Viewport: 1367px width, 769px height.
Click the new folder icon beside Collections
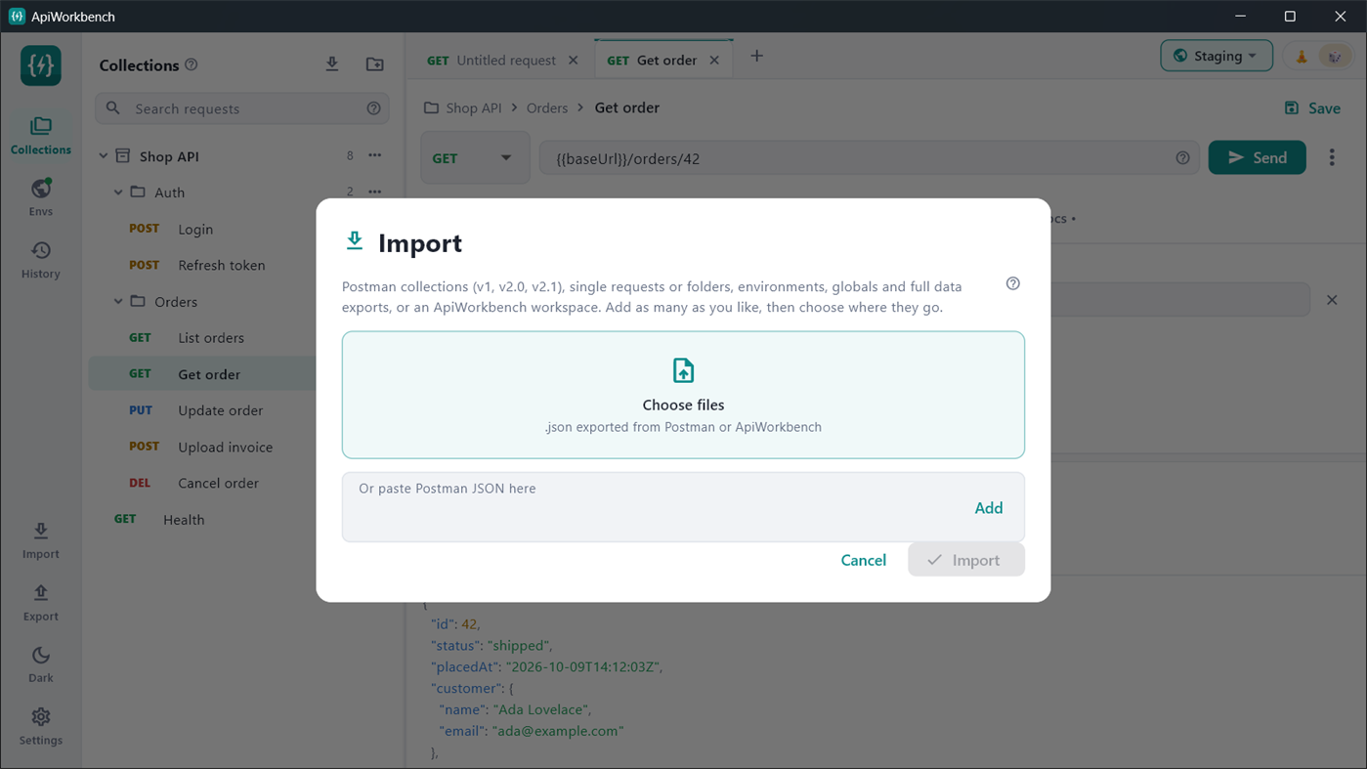pyautogui.click(x=375, y=64)
